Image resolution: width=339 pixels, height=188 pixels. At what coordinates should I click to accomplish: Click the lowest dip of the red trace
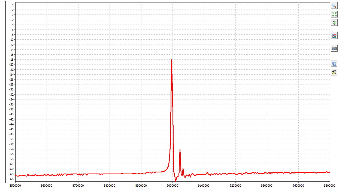pyautogui.click(x=175, y=181)
